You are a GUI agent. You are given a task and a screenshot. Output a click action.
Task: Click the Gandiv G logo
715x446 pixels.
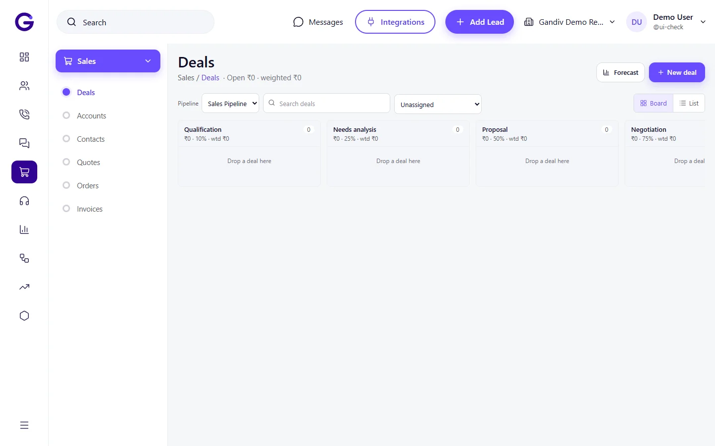[24, 22]
